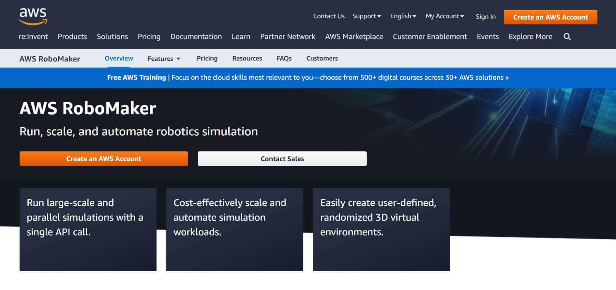Open the English language dropdown

tap(403, 16)
